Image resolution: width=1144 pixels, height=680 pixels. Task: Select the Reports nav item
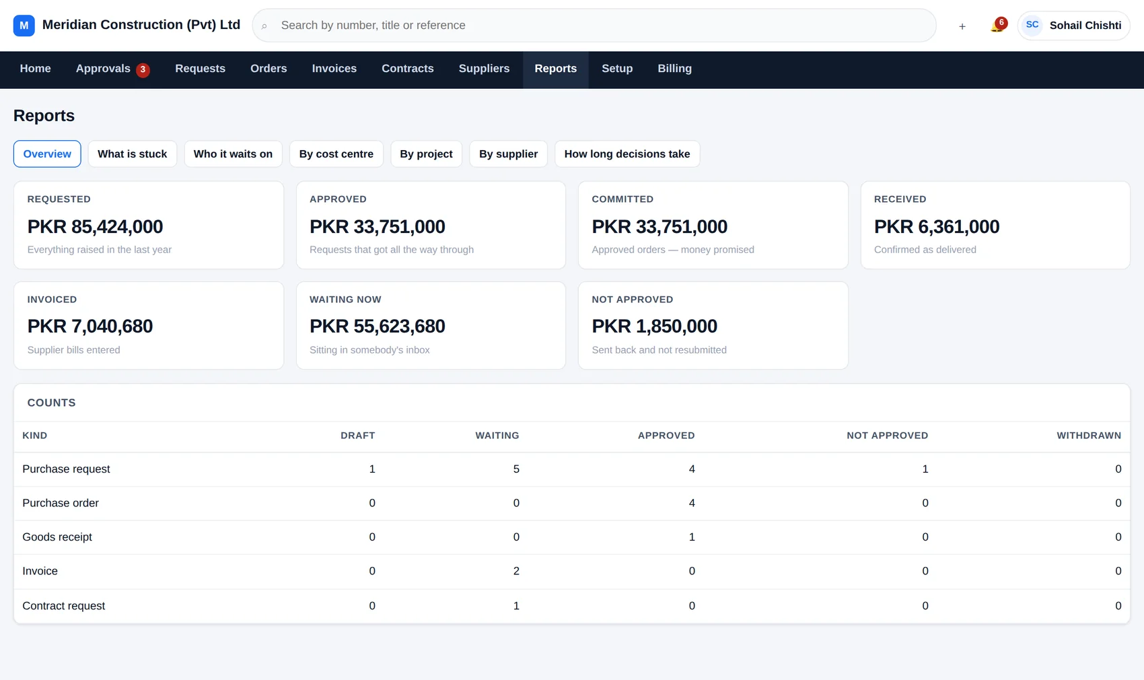pyautogui.click(x=556, y=69)
